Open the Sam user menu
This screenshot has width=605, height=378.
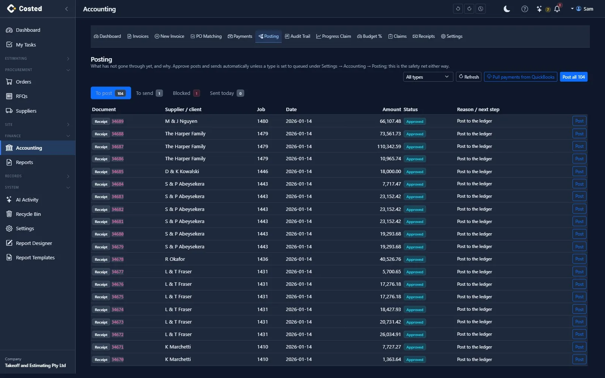pyautogui.click(x=582, y=9)
